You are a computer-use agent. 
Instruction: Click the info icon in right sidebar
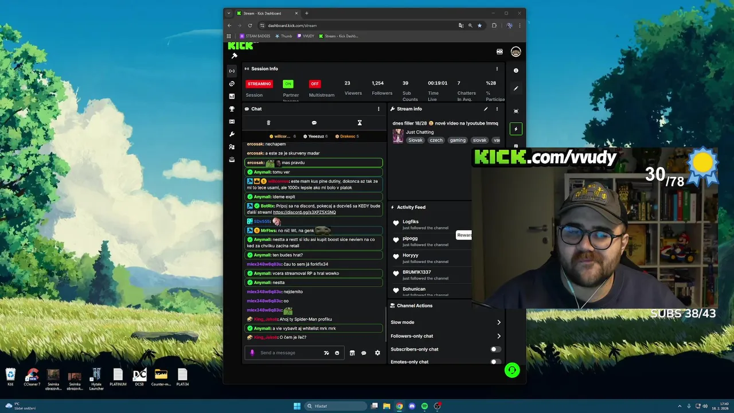tap(516, 71)
